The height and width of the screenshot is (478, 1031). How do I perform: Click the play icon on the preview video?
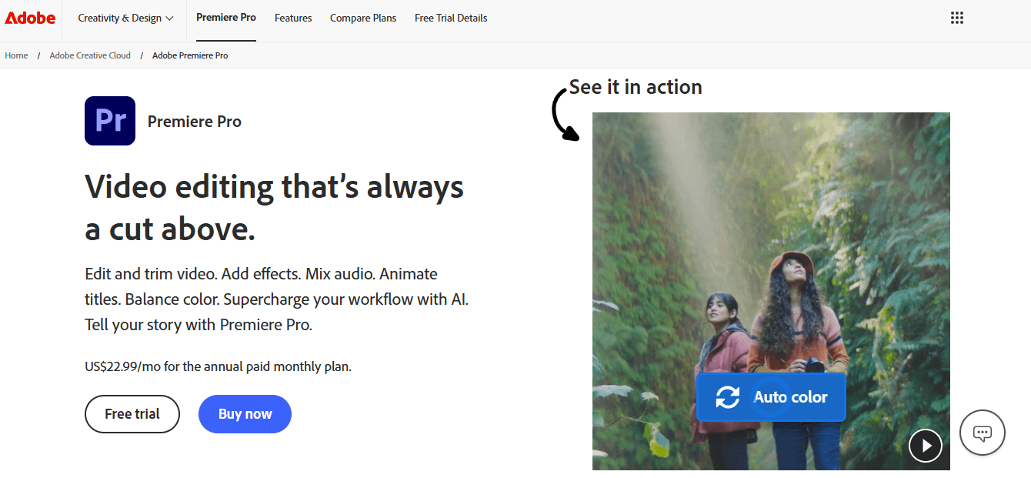tap(926, 446)
